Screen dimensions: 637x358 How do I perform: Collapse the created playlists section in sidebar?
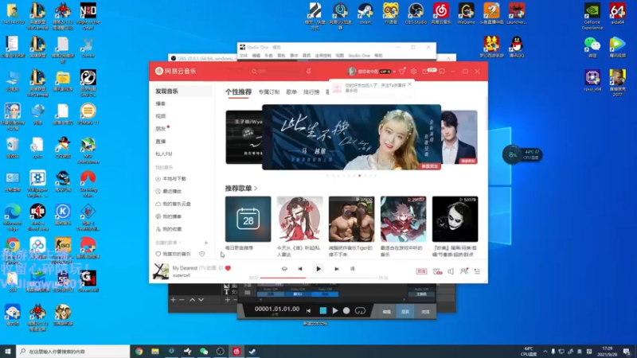pyautogui.click(x=169, y=243)
